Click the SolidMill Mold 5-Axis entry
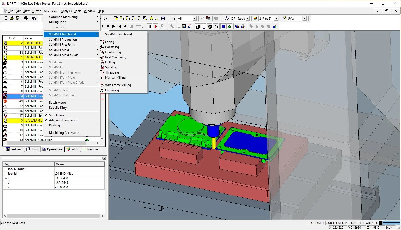The width and height of the screenshot is (401, 230). tap(71, 55)
